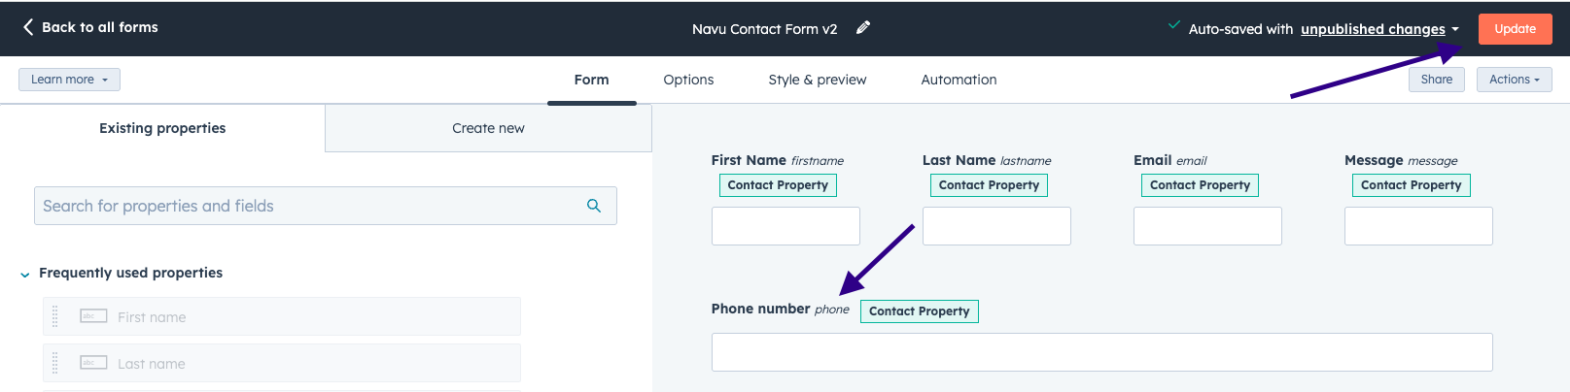Click the orange Update button
This screenshot has width=1570, height=392.
point(1515,29)
